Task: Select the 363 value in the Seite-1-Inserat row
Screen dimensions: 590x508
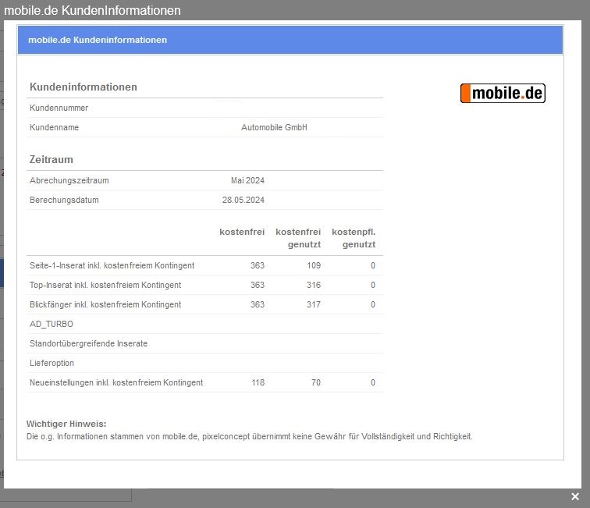Action: point(258,265)
